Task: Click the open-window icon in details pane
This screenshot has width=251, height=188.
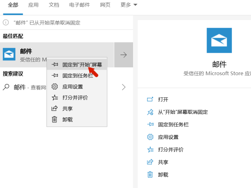Action: coord(150,99)
